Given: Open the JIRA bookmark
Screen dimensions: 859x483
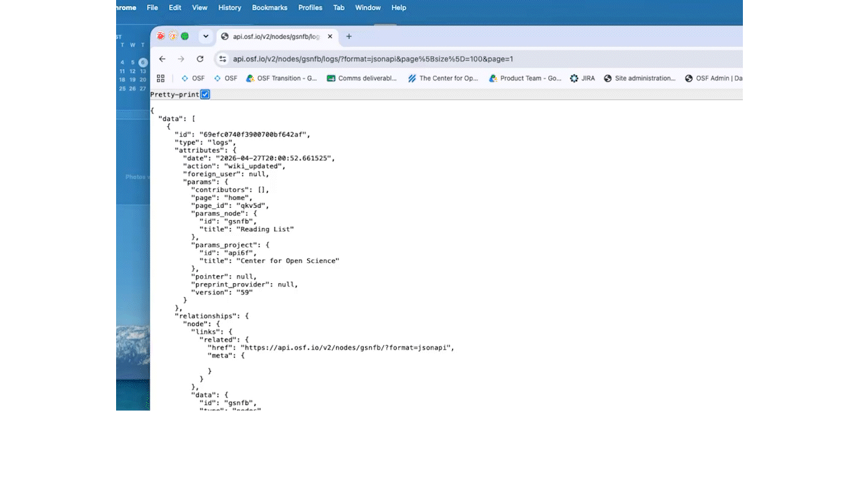Looking at the screenshot, I should [583, 78].
